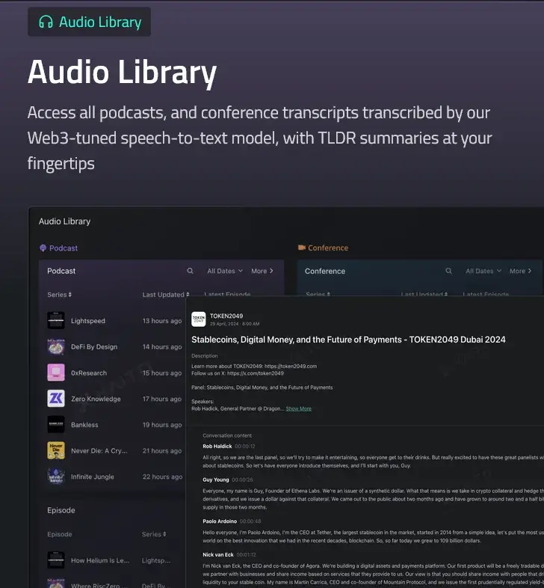The width and height of the screenshot is (544, 588).
Task: Click the Show More link in description
Action: point(299,408)
